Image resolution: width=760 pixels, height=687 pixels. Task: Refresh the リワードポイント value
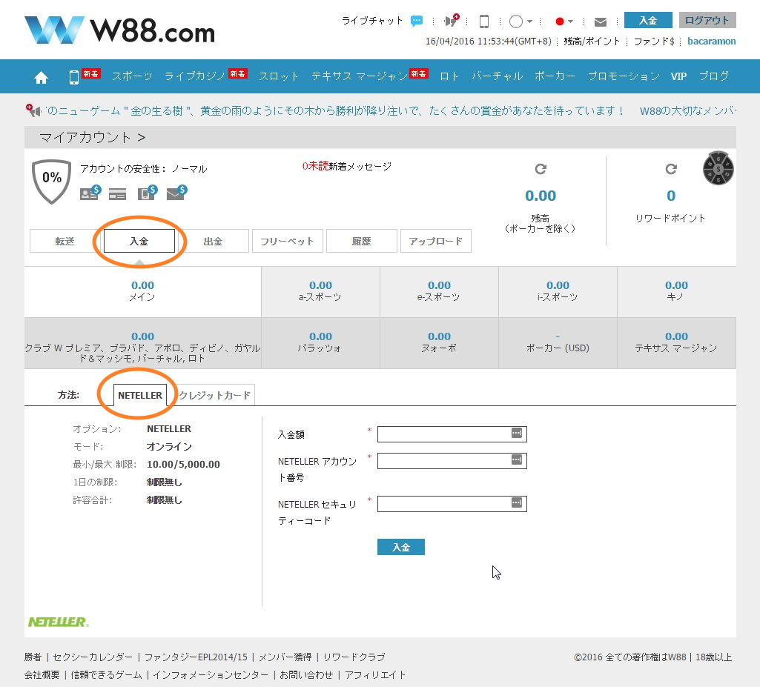click(671, 169)
